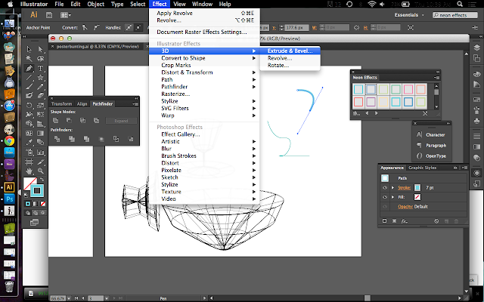Break link to graphic style icon
Screen dimensions: 484x302
point(425,113)
